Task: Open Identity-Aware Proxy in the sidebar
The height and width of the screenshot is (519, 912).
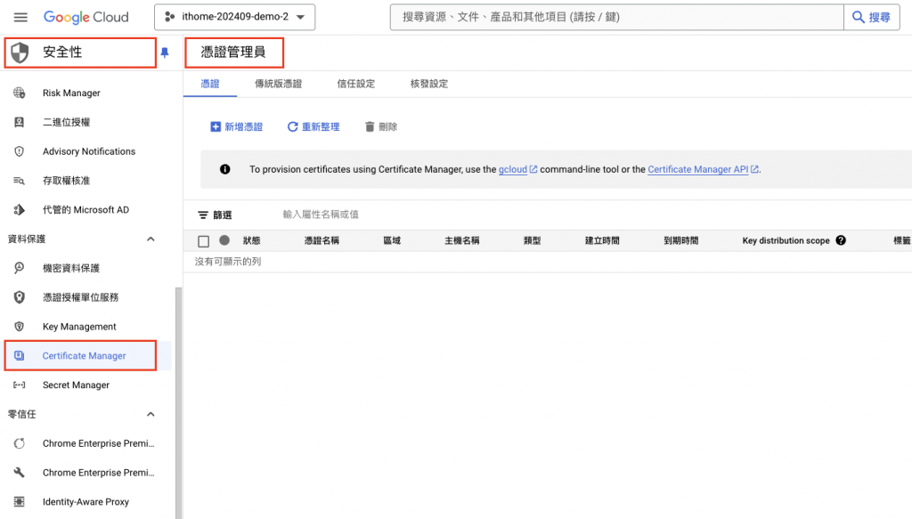Action: tap(85, 501)
